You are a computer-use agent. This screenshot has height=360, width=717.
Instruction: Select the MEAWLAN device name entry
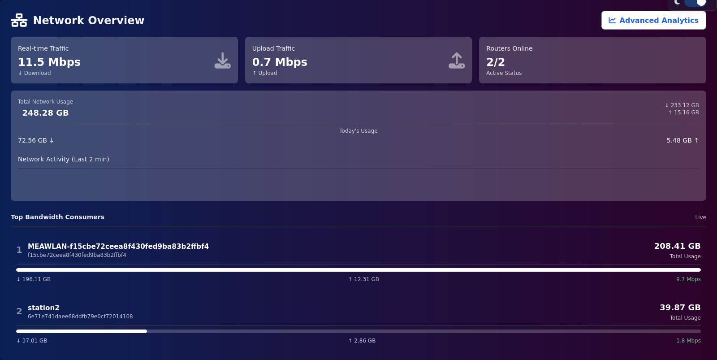click(x=118, y=246)
